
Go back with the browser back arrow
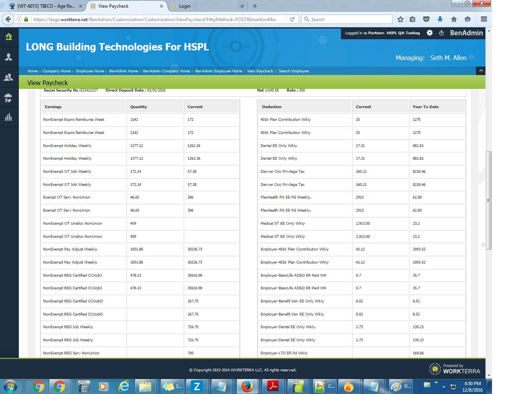[x=8, y=19]
